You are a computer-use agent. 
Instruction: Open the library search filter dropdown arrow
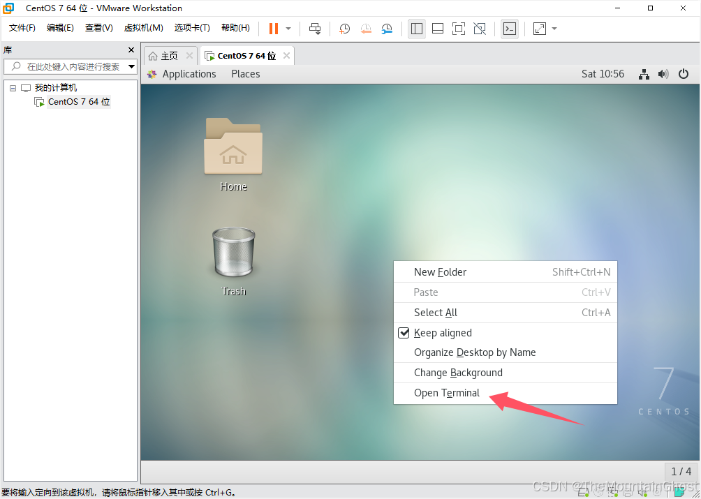pos(132,66)
